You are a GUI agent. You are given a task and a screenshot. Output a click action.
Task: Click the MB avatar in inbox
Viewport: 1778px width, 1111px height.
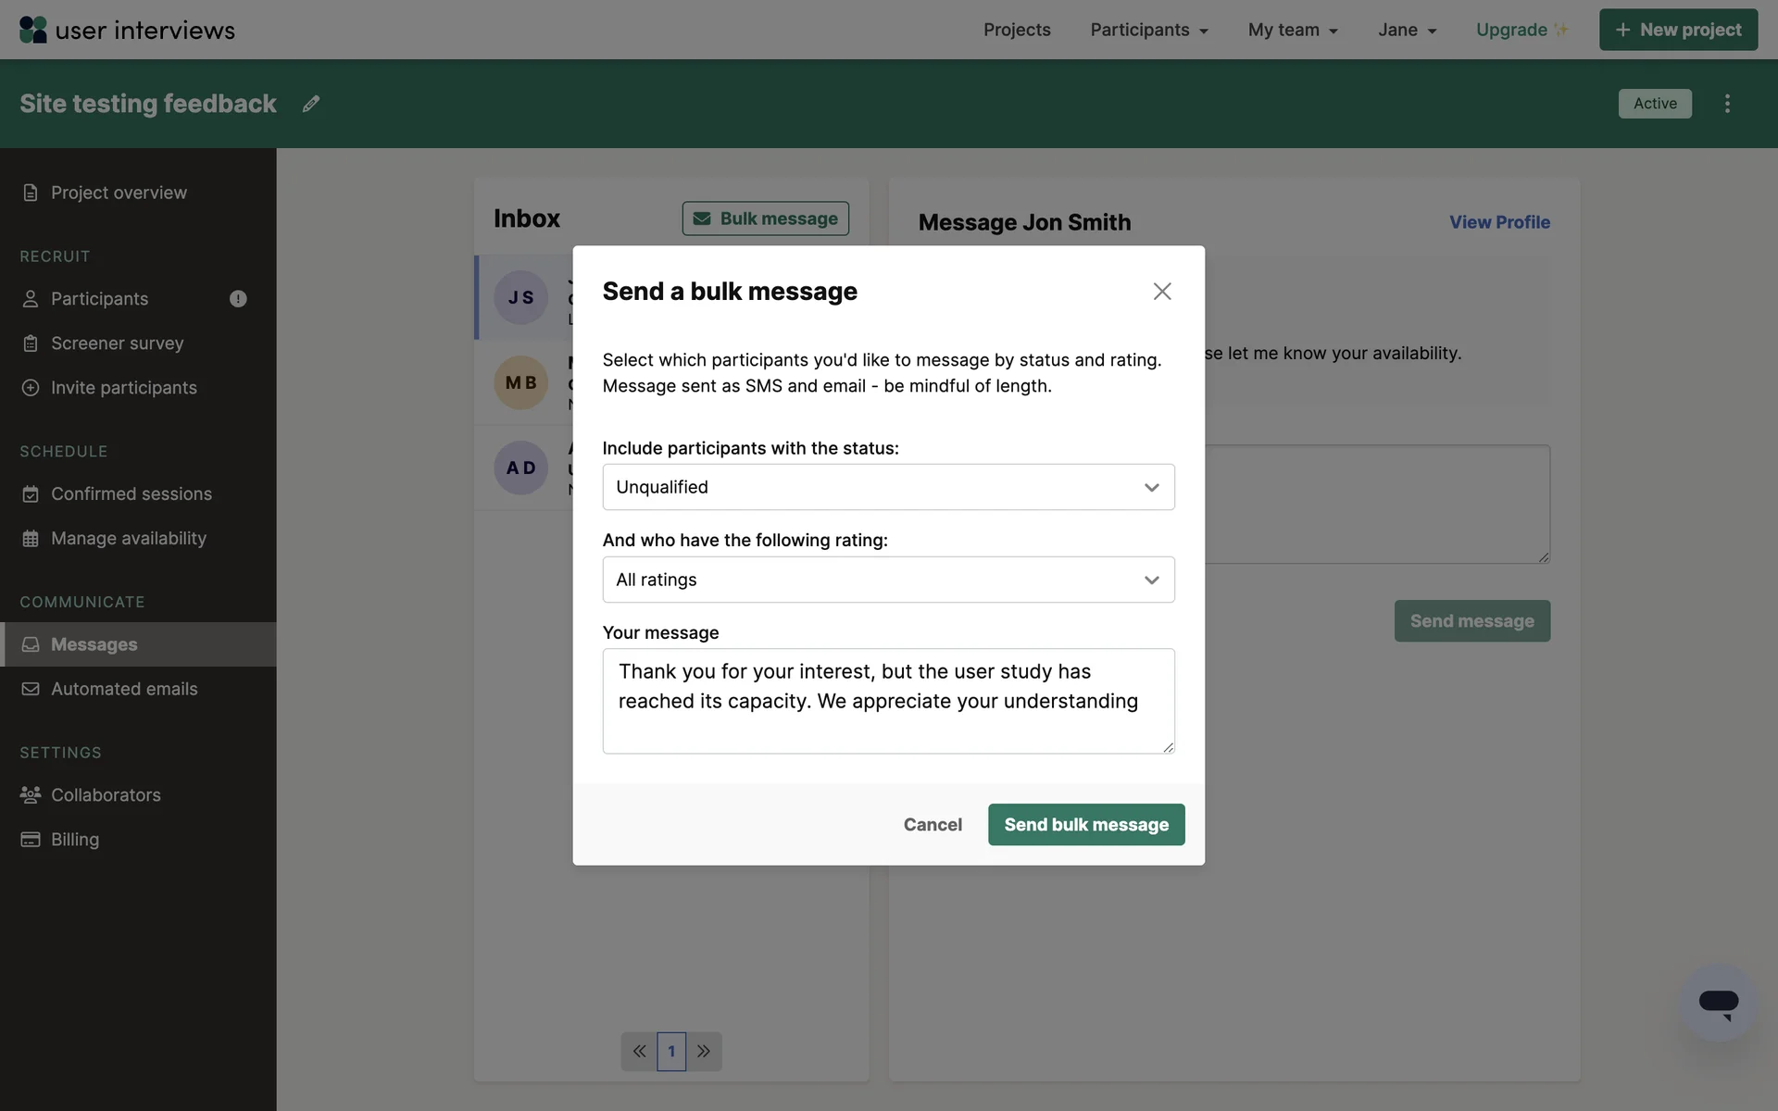[520, 382]
